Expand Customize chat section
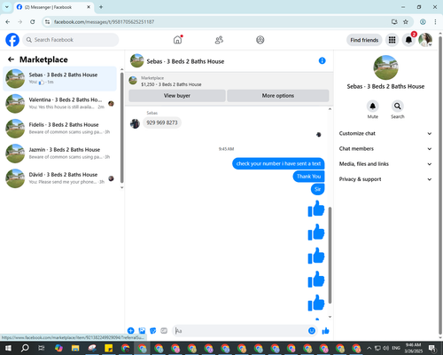 click(x=385, y=133)
